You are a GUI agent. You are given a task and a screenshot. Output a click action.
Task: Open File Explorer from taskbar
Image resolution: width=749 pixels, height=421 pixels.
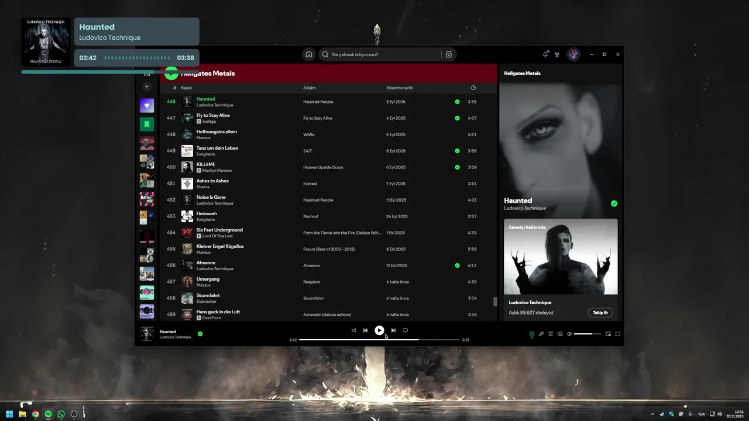pyautogui.click(x=22, y=414)
